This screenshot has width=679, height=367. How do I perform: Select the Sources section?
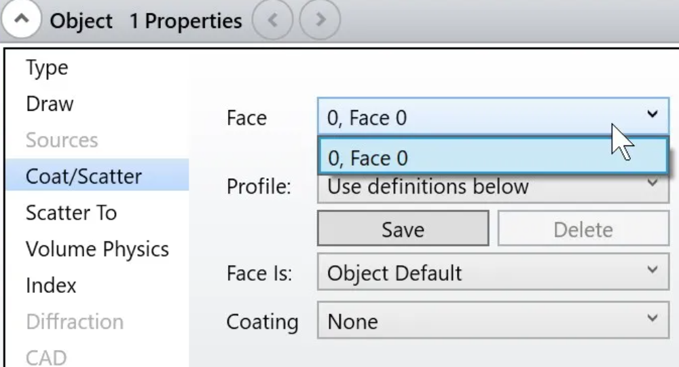(62, 140)
